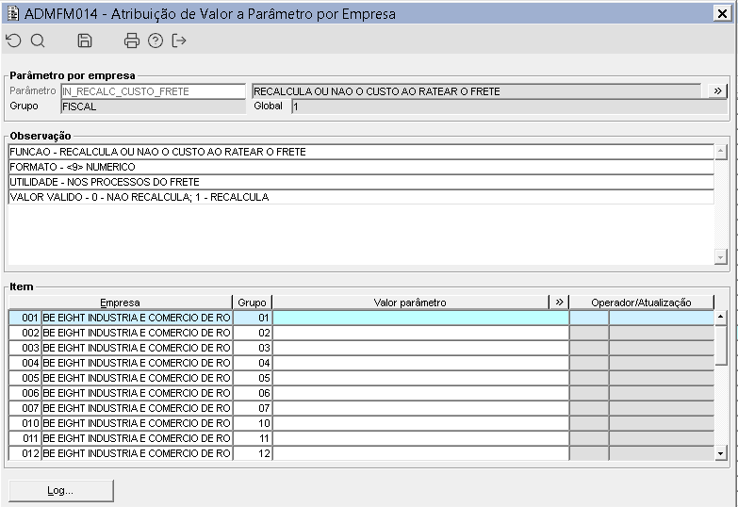
Task: Select empresa code 004 cell
Action: (25, 363)
